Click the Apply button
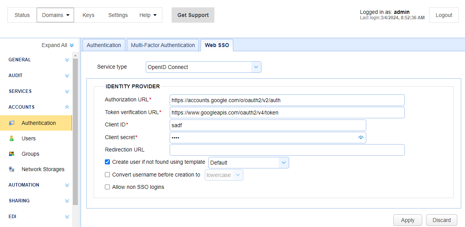 (x=408, y=220)
